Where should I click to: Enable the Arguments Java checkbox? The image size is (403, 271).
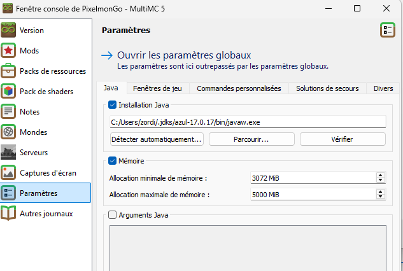click(x=113, y=215)
